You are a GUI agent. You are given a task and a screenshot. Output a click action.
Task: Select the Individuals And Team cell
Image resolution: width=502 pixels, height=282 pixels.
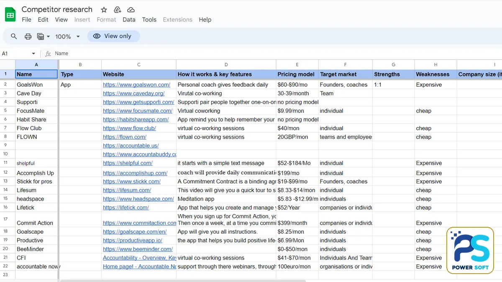pyautogui.click(x=346, y=258)
